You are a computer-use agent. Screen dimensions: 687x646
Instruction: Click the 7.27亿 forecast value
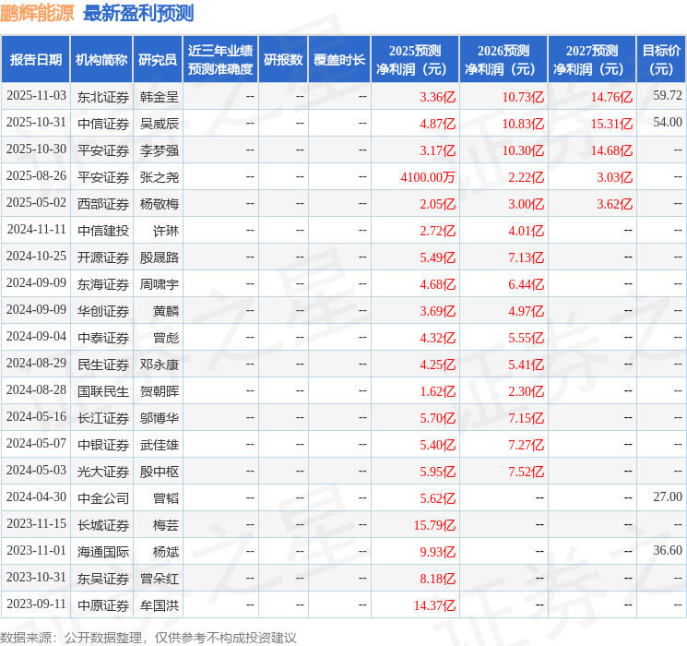point(526,445)
